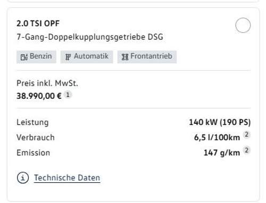Image resolution: width=266 pixels, height=203 pixels.
Task: Open the Technische Daten link
Action: pos(67,177)
